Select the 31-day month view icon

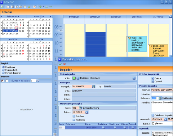coord(21,7)
